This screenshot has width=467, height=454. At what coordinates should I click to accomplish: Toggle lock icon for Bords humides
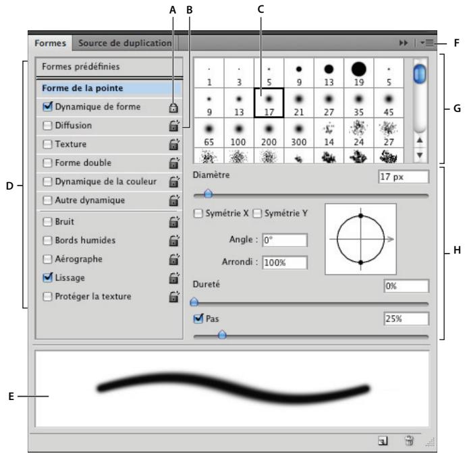pyautogui.click(x=174, y=241)
